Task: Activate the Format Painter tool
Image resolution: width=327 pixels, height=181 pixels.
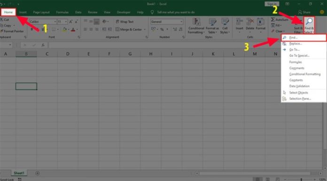Action: (12, 31)
